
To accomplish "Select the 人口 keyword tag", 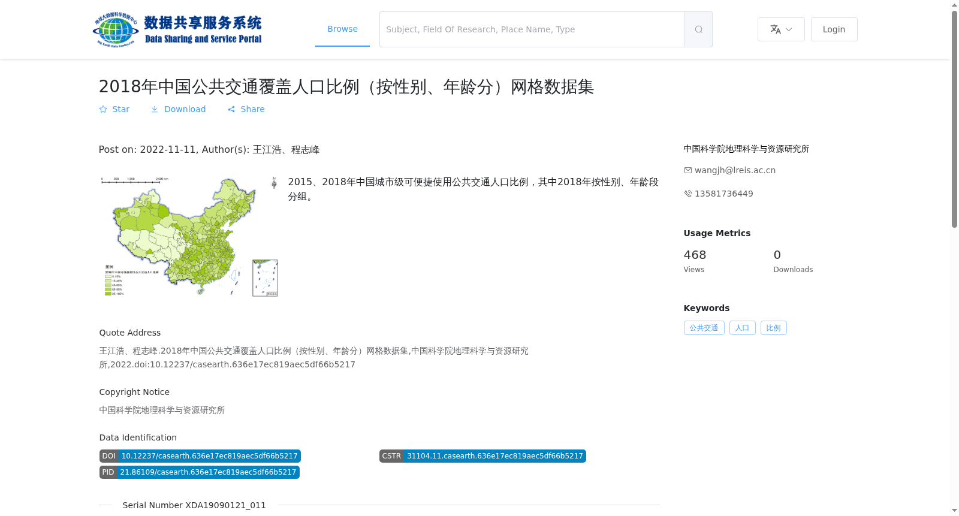I will (742, 328).
